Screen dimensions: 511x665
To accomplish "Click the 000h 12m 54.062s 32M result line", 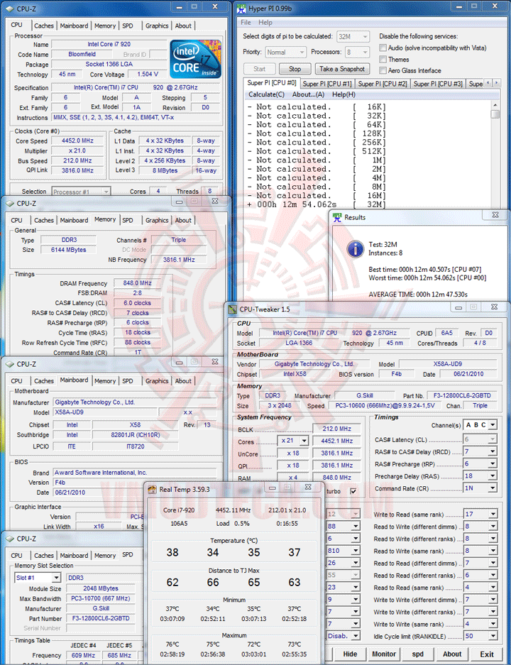I will coord(317,204).
